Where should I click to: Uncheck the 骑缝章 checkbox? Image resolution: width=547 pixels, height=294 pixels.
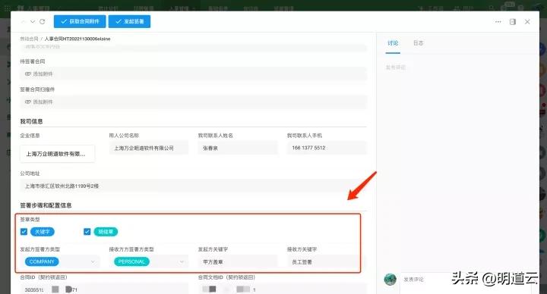tap(87, 232)
